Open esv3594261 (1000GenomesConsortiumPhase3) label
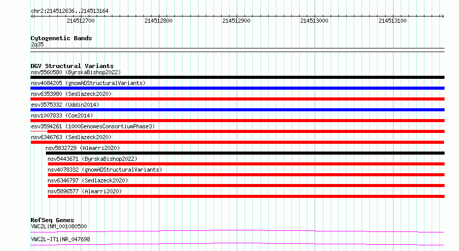 click(93, 126)
